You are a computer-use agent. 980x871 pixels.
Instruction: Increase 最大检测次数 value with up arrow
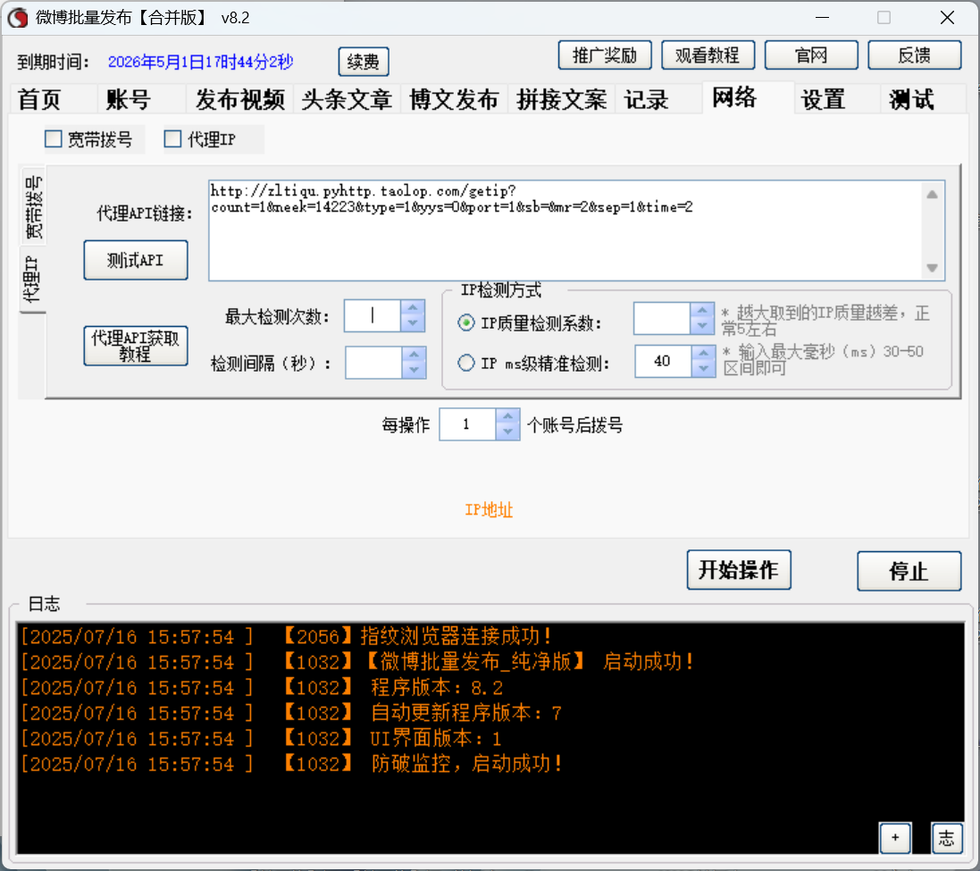(x=413, y=307)
